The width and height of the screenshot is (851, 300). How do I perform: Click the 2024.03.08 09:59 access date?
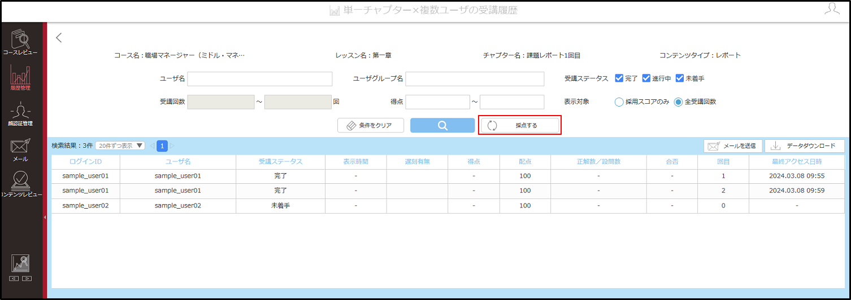click(797, 191)
